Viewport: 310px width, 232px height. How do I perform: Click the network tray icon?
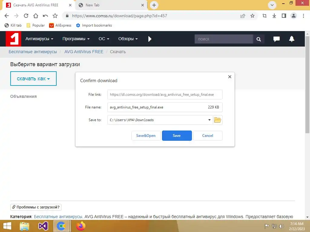pos(274,226)
